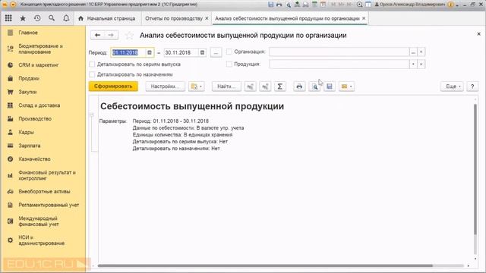
Task: Add the report to favorites with the star
Action: click(129, 36)
